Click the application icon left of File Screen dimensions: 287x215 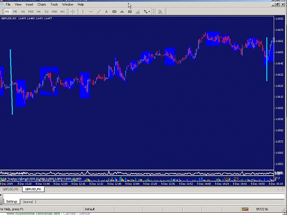[x=2, y=5]
